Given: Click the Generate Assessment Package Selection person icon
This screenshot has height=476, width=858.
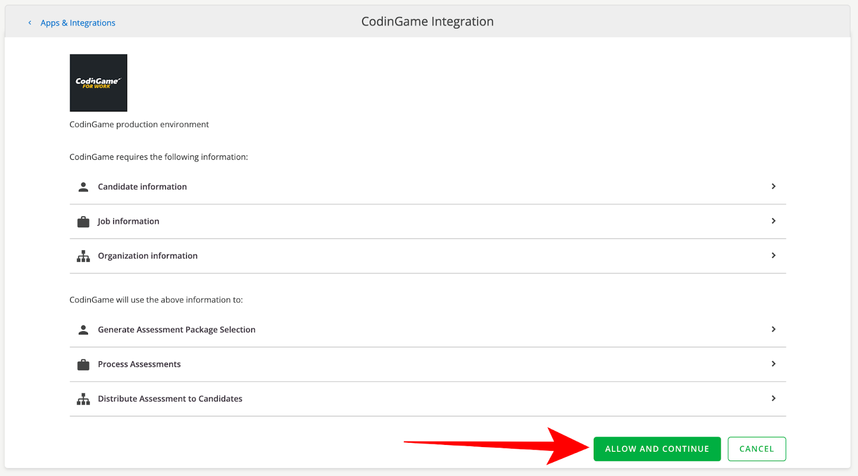Looking at the screenshot, I should [x=83, y=330].
